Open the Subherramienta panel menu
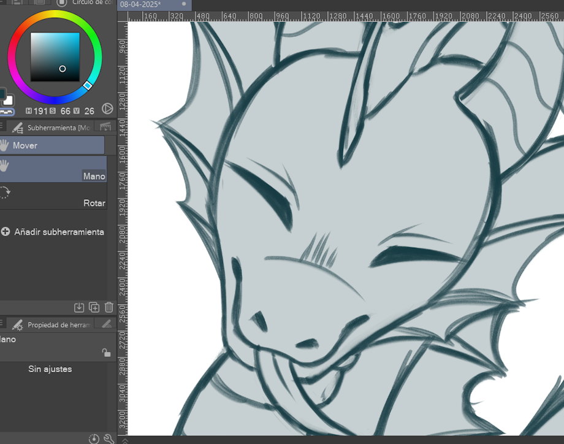 tap(2, 127)
